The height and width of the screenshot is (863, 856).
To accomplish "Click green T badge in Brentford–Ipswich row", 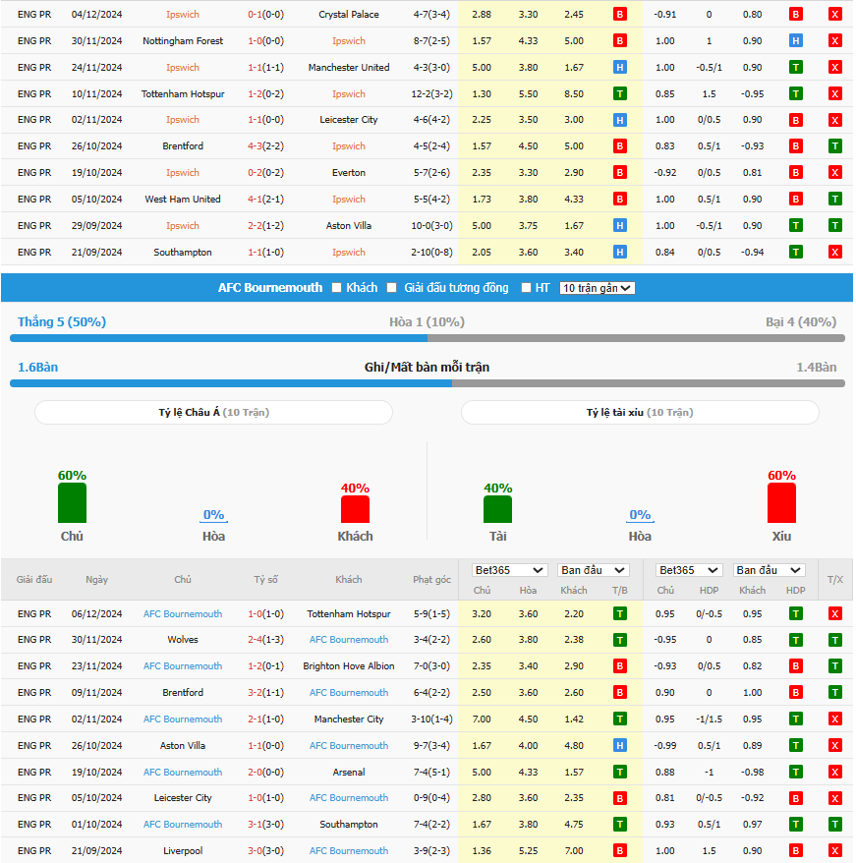I will (835, 145).
